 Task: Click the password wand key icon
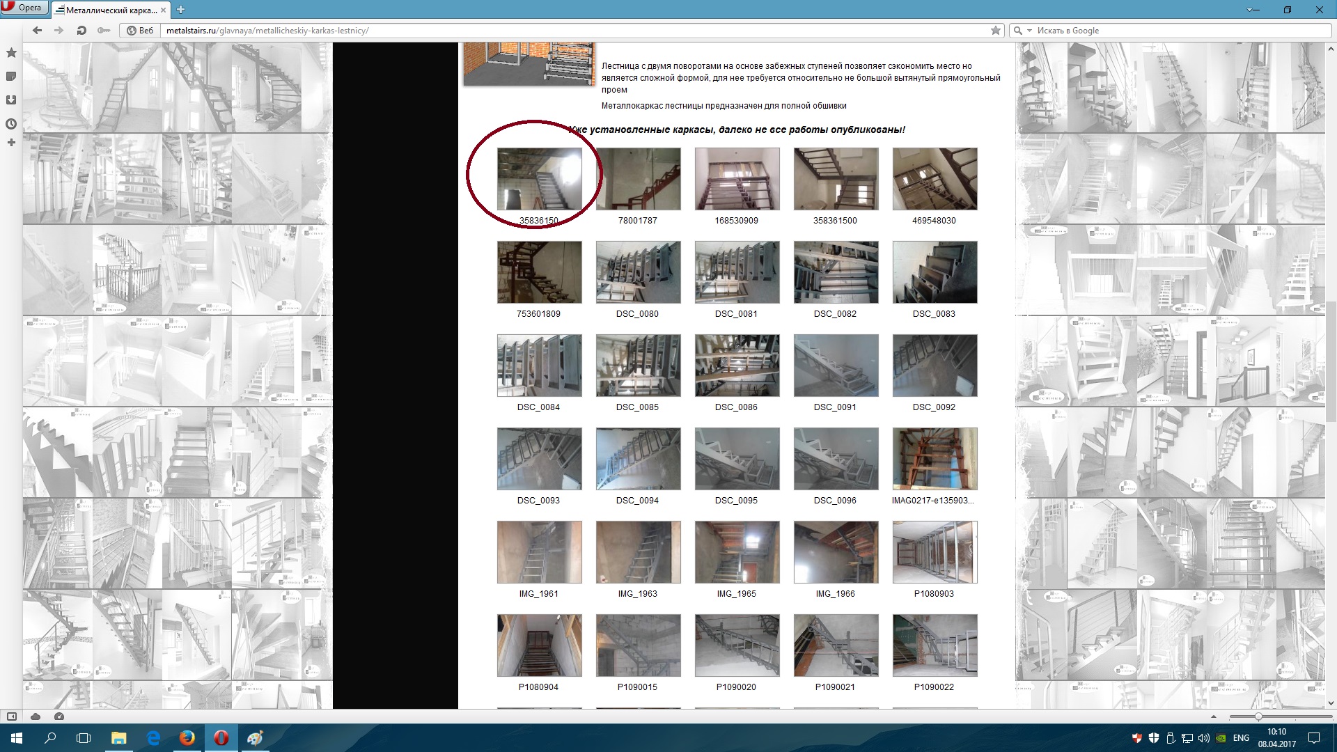click(104, 31)
